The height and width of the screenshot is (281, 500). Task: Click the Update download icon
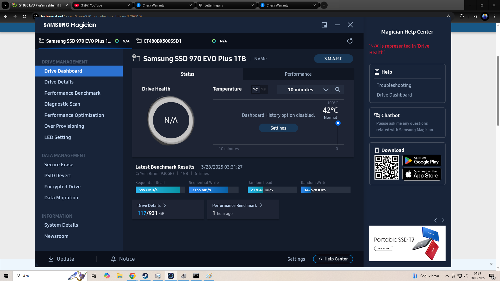(51, 259)
